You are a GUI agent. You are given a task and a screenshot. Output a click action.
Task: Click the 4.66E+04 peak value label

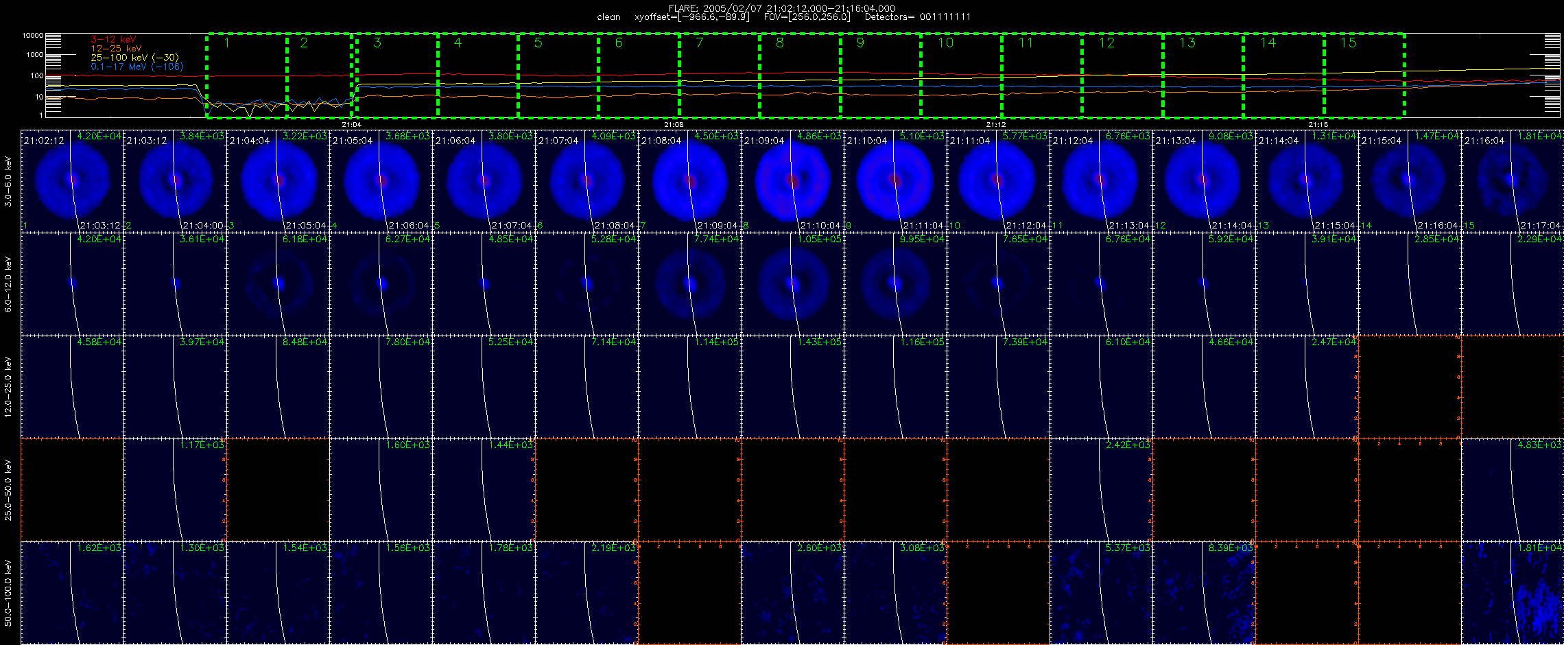[x=1231, y=342]
